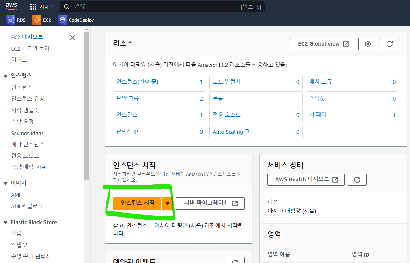410x263 pixels.
Task: Open 스팟 요청 in sidebar
Action: [22, 121]
